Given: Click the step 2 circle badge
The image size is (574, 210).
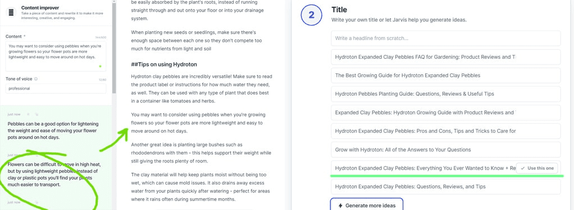Looking at the screenshot, I should (x=311, y=15).
